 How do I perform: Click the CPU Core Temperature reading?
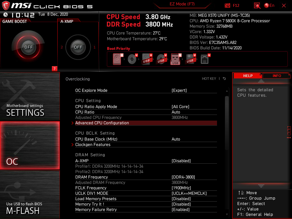[133, 33]
